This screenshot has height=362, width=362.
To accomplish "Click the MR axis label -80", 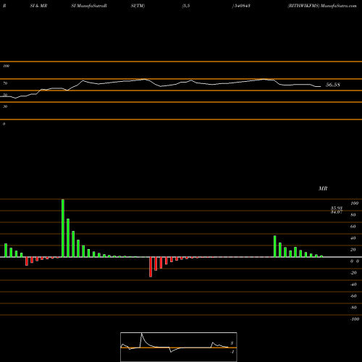I will coord(353,308).
